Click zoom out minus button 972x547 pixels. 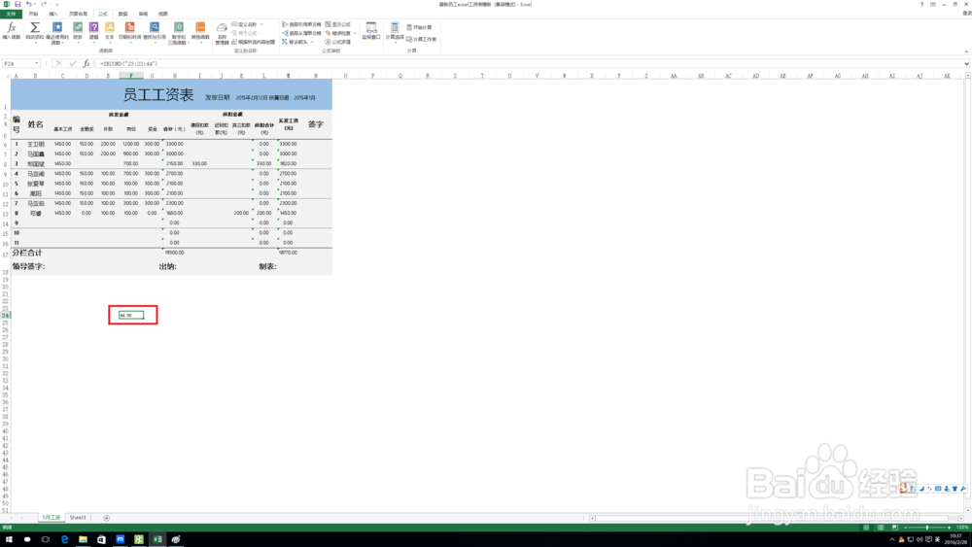(x=906, y=528)
